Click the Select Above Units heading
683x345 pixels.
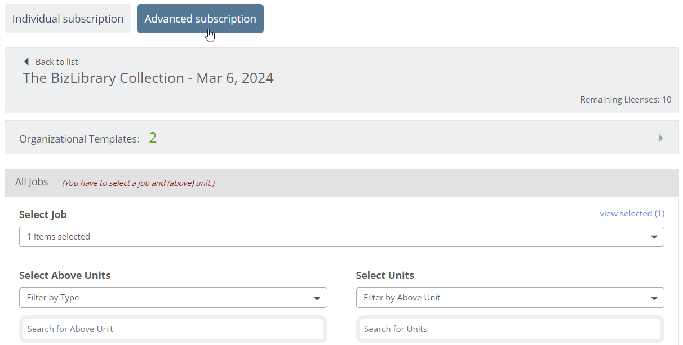coord(65,276)
